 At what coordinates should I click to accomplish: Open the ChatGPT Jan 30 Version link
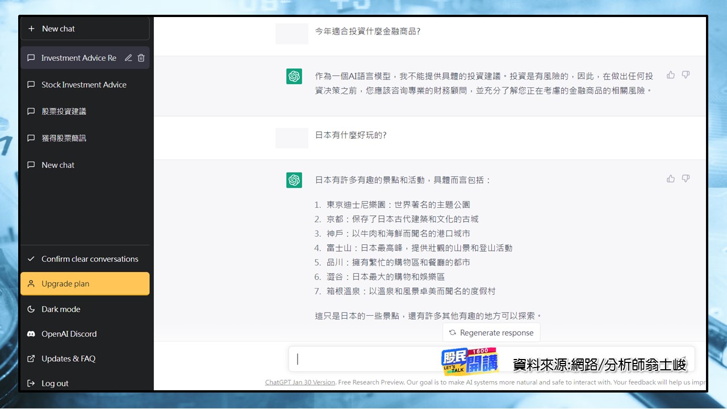(x=300, y=382)
